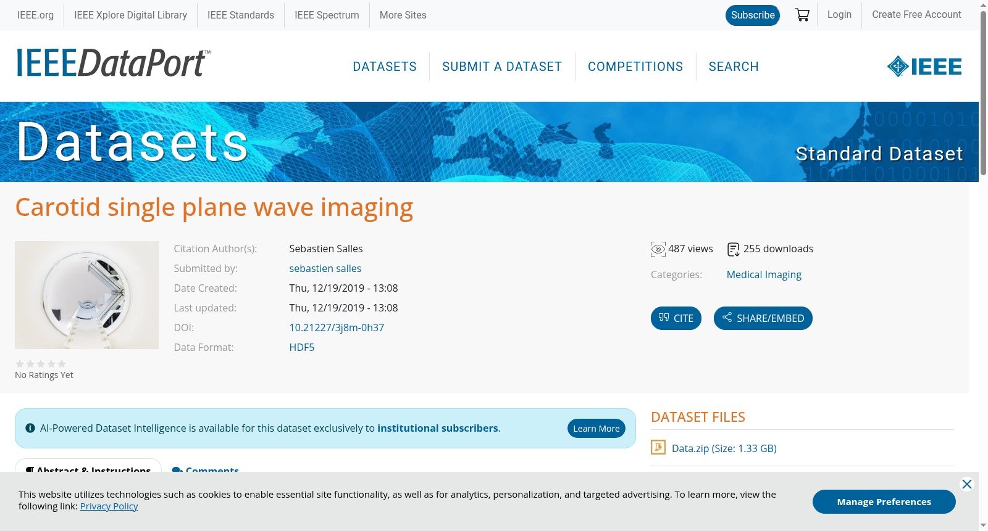
Task: Click Manage Preferences button
Action: point(884,501)
